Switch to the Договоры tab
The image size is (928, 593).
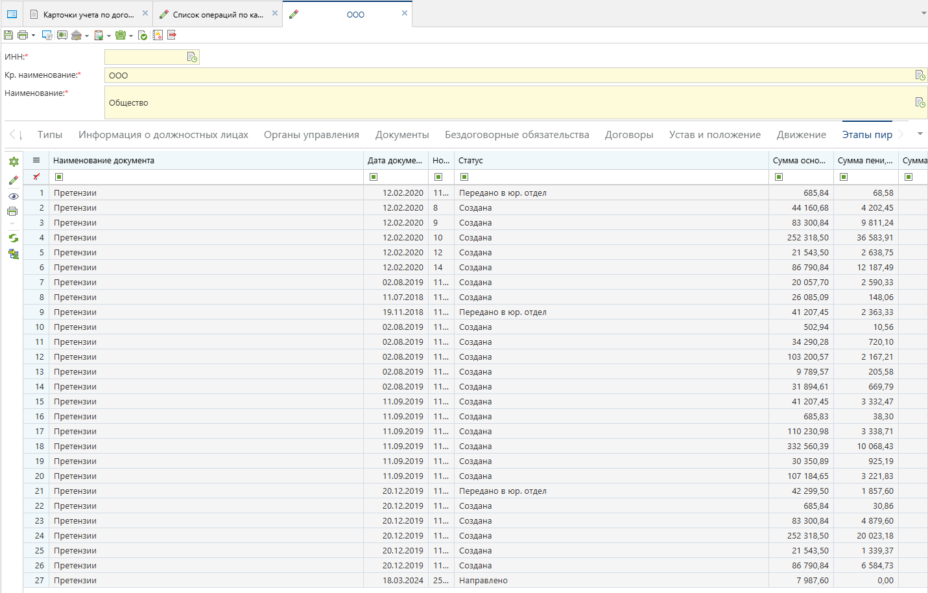point(629,135)
